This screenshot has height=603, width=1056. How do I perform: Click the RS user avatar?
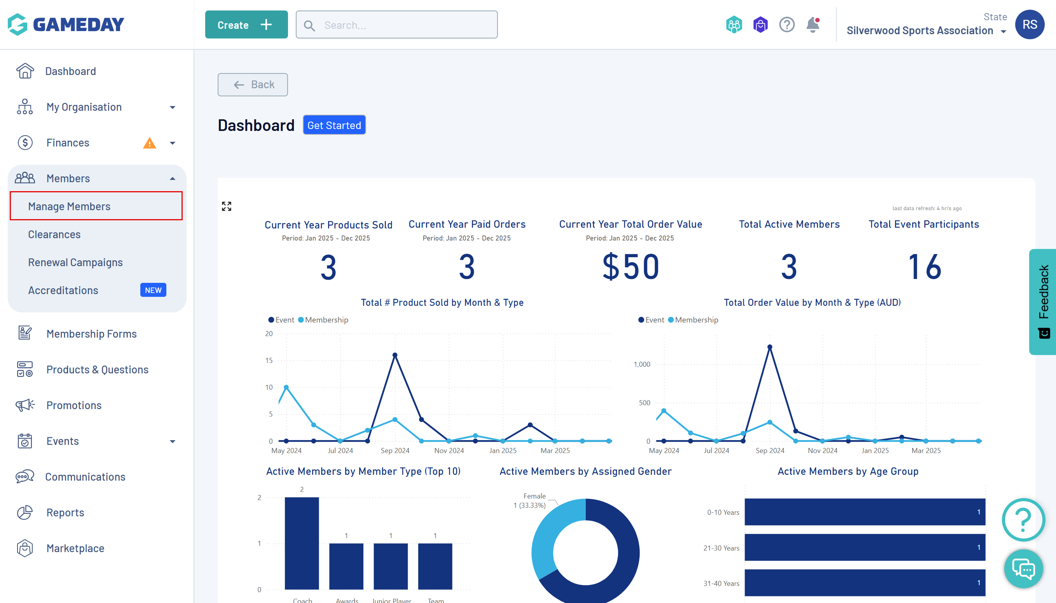1030,24
